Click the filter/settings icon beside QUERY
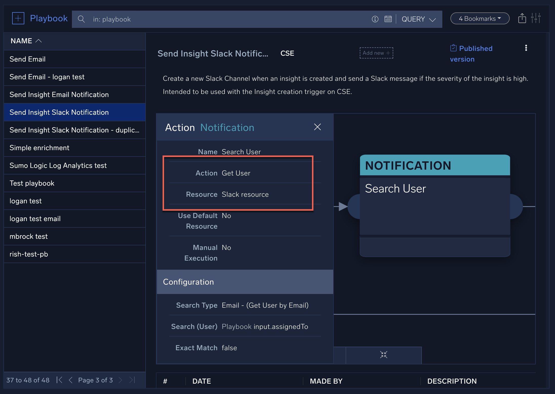The width and height of the screenshot is (555, 394). pos(537,19)
